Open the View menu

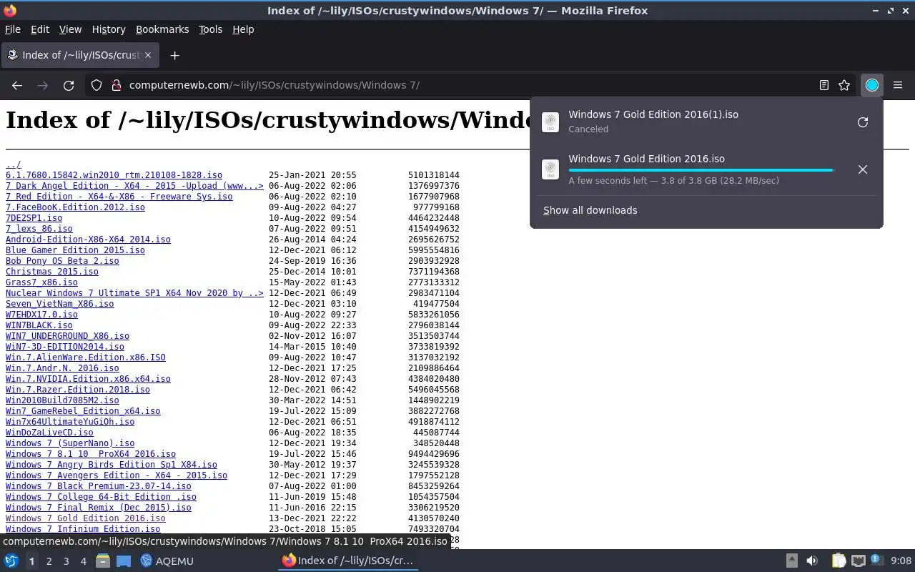70,29
